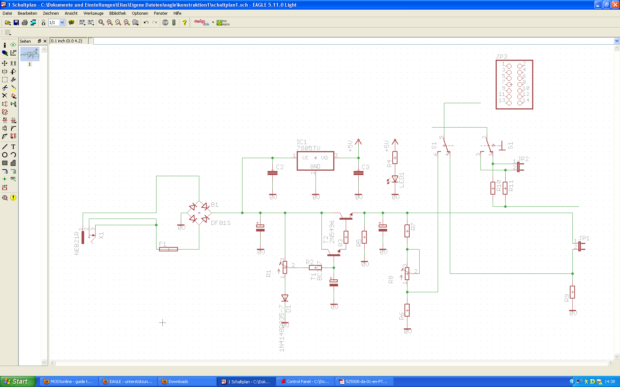Viewport: 620px width, 387px height.
Task: Click the Zoom in magnifier icon
Action: tap(110, 22)
